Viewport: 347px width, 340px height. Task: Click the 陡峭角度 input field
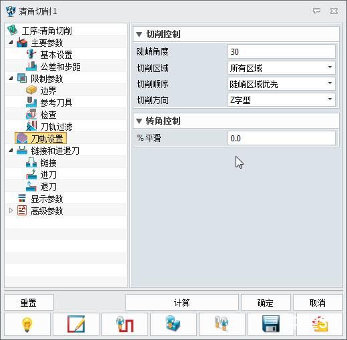(282, 51)
